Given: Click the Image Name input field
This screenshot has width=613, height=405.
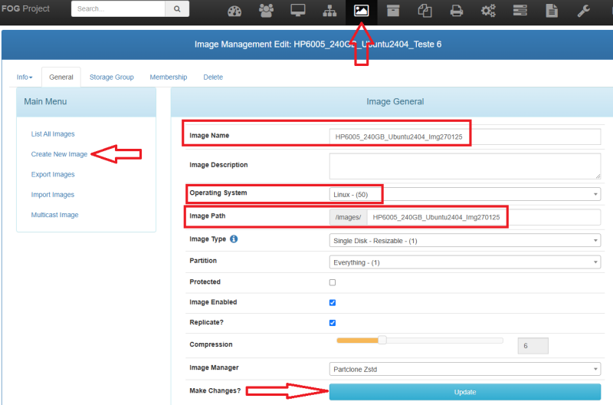Looking at the screenshot, I should coord(465,137).
